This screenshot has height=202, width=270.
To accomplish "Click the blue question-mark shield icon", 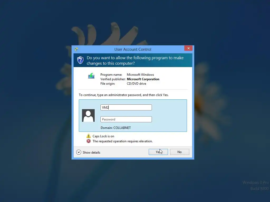I will pyautogui.click(x=80, y=60).
